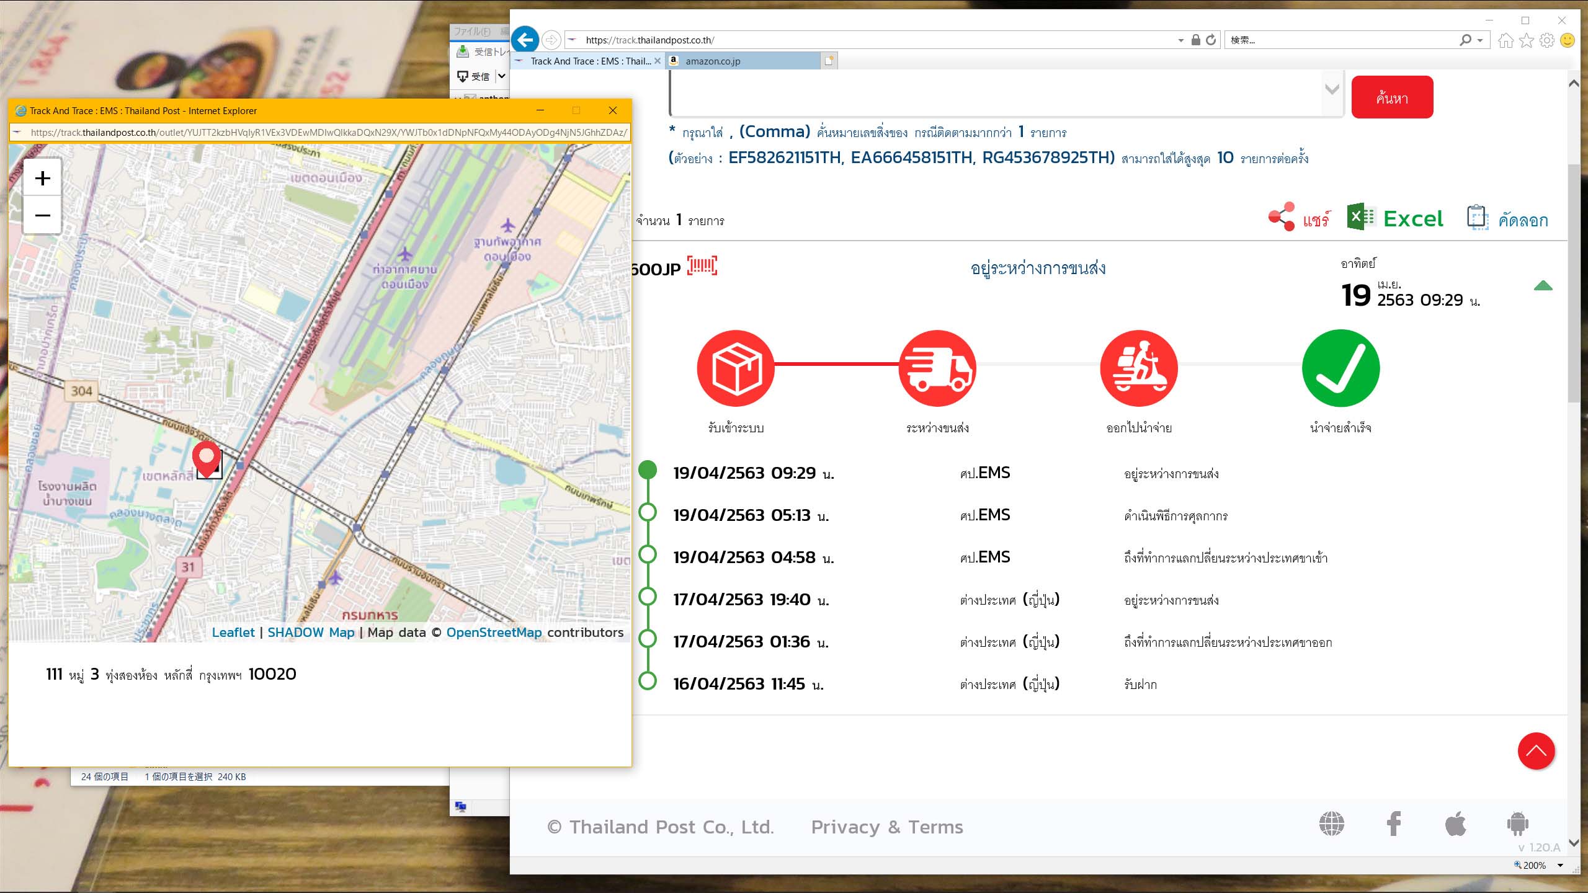
Task: Click the 受信トレイ inbox icon in mail window
Action: tap(463, 51)
